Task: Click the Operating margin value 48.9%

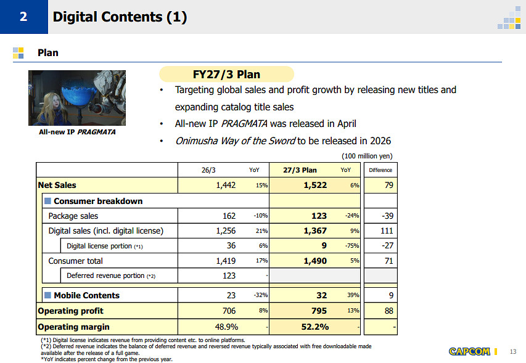Action: click(x=226, y=327)
